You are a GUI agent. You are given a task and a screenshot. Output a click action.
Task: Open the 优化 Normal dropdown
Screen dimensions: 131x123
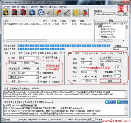89,72
